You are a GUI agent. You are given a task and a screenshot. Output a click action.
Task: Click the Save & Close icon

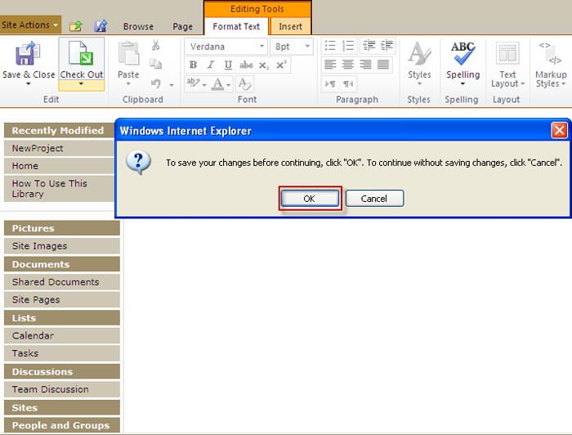click(28, 53)
